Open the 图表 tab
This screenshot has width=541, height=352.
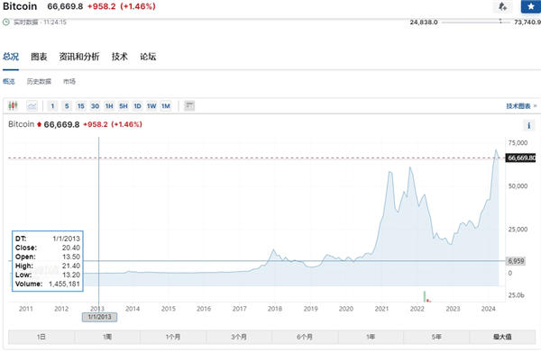pos(39,57)
